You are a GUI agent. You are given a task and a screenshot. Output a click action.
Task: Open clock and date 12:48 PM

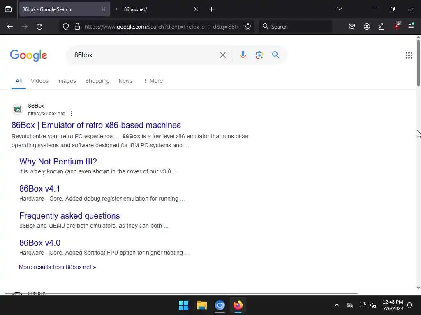pyautogui.click(x=393, y=305)
